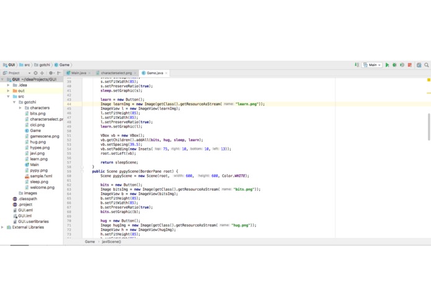The width and height of the screenshot is (431, 306).
Task: Click the scroll-from-source target icon
Action: [35, 73]
